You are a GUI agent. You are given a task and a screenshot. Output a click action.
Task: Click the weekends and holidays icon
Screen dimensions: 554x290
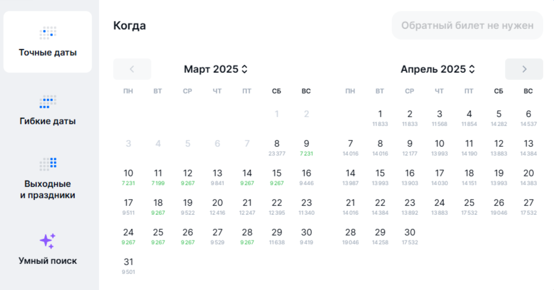click(x=48, y=163)
